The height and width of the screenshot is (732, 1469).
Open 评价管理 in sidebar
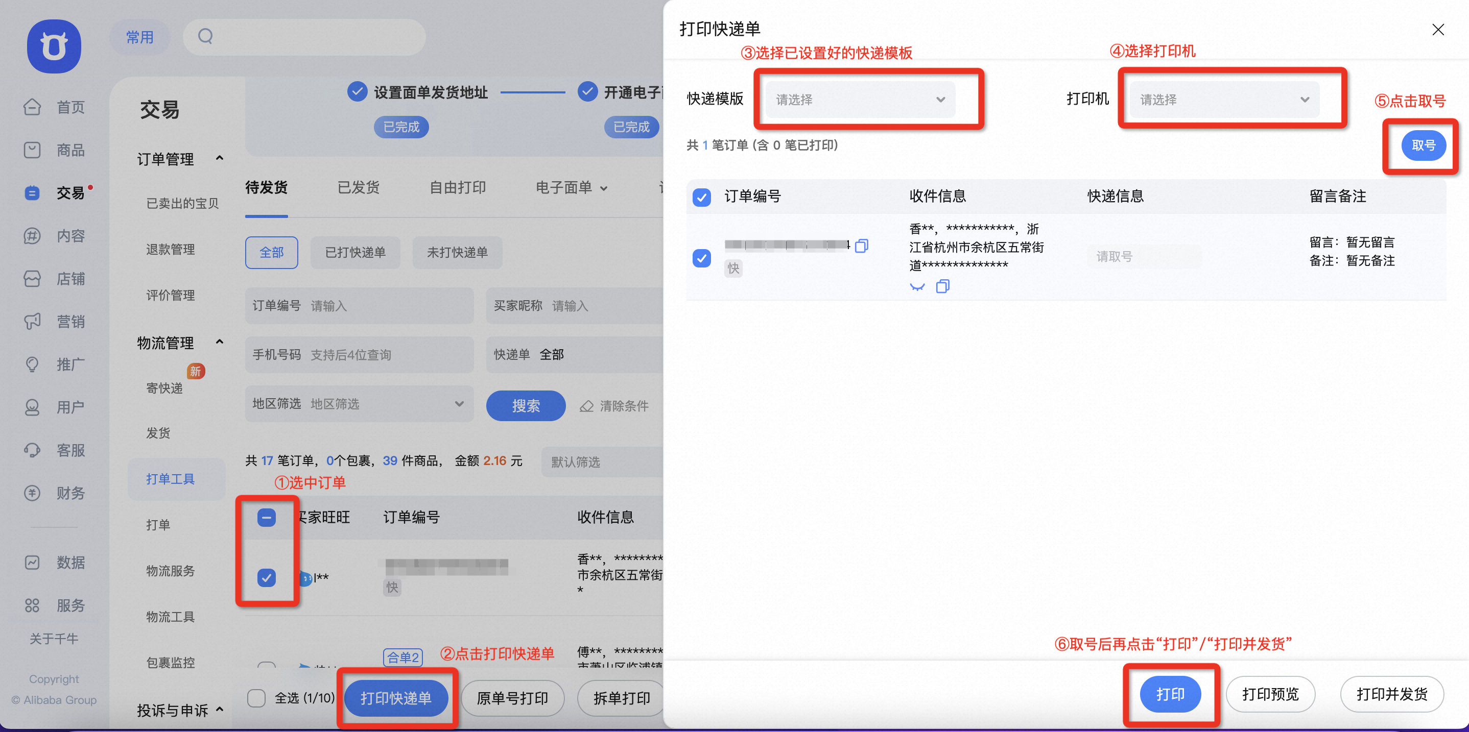tap(170, 296)
